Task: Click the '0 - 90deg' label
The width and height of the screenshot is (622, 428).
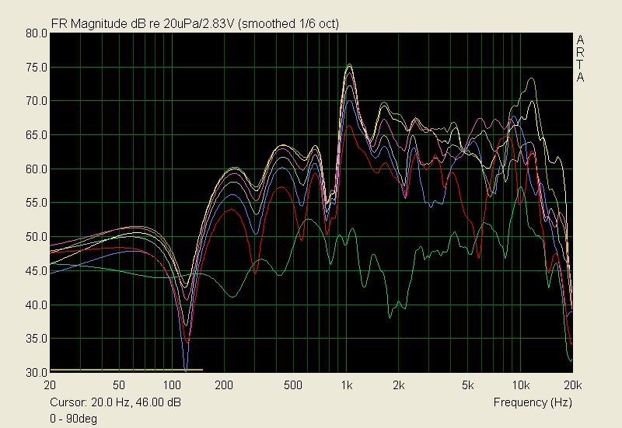Action: point(73,419)
